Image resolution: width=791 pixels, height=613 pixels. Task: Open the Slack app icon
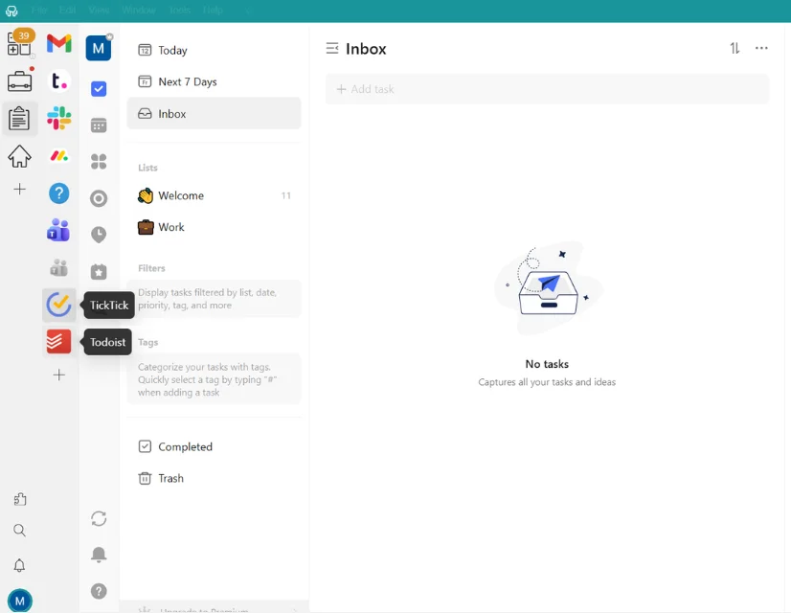point(59,118)
